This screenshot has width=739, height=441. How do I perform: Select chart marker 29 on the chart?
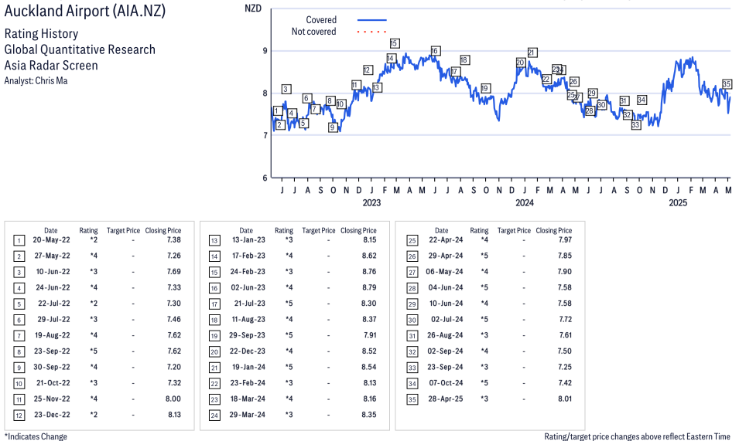tap(593, 93)
